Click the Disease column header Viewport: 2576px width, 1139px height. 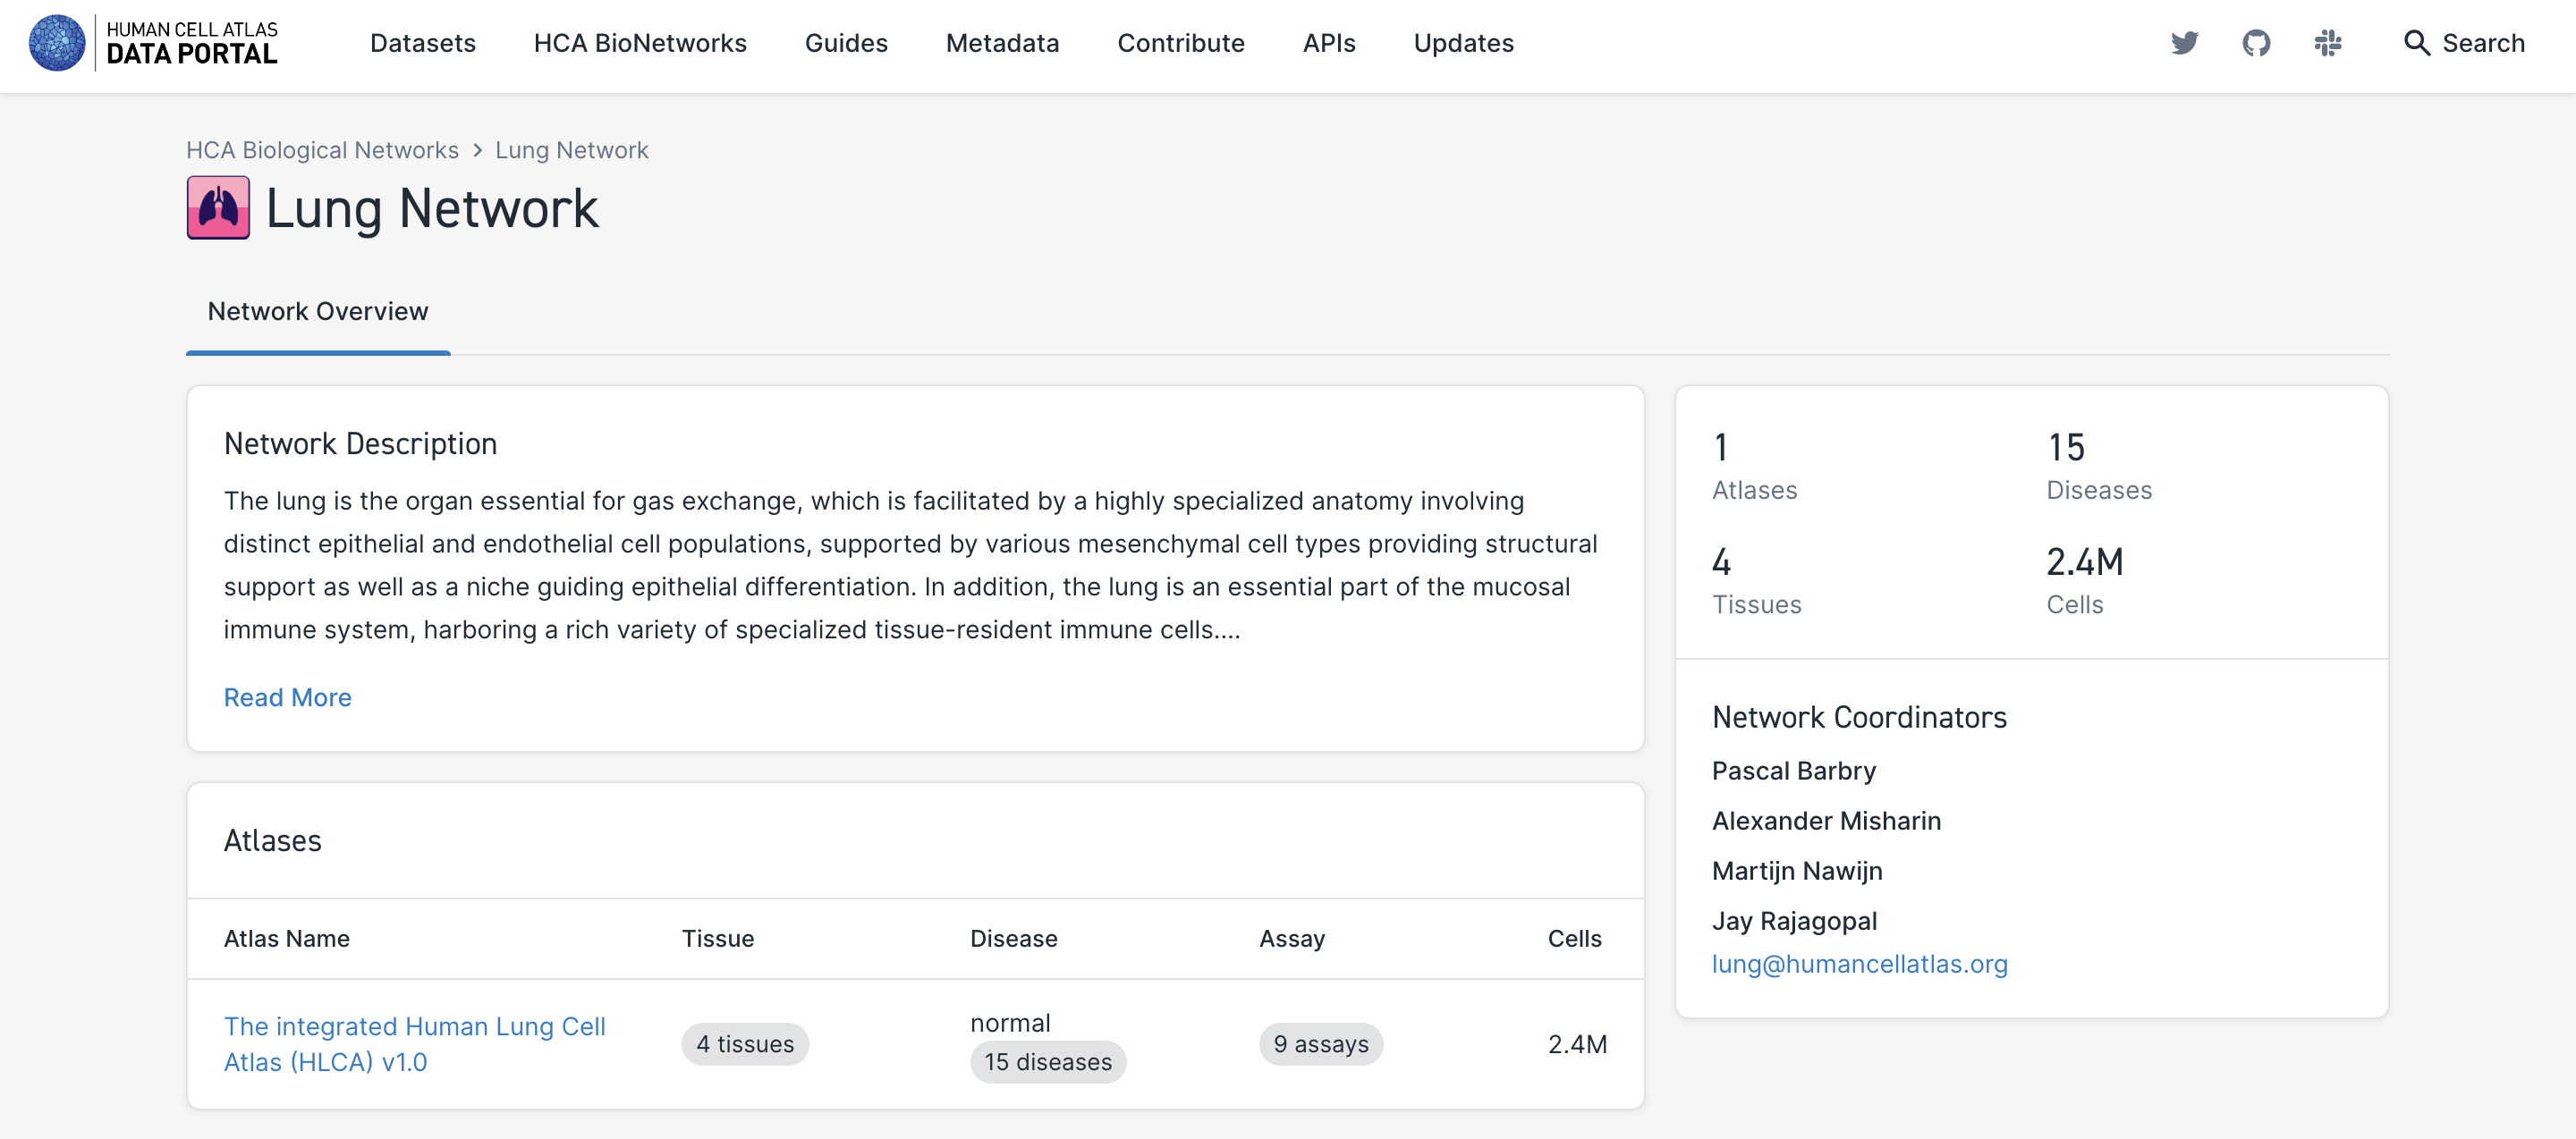pos(1013,938)
